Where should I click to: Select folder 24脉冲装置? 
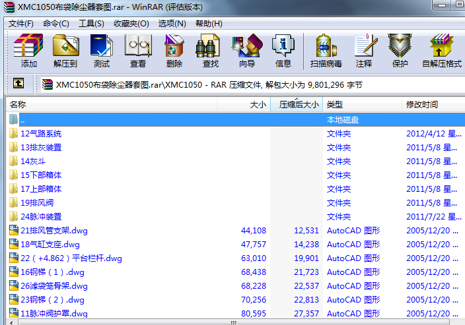pos(41,217)
